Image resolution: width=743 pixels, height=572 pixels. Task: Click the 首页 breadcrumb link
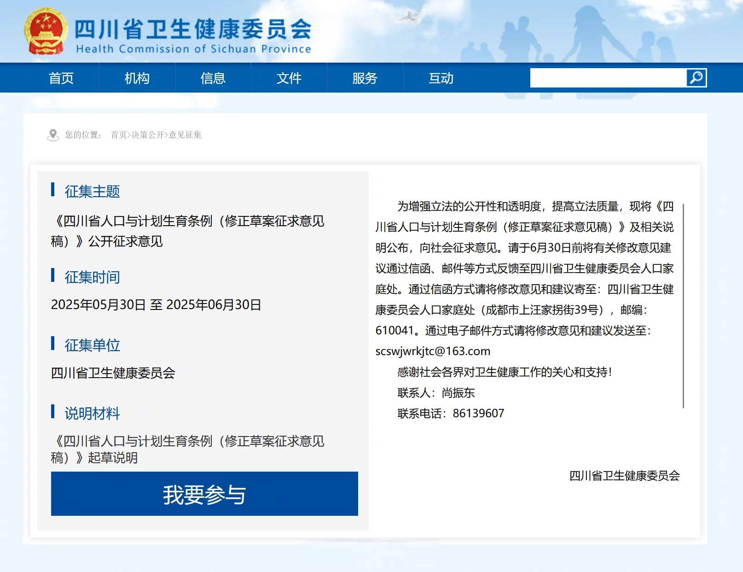119,135
